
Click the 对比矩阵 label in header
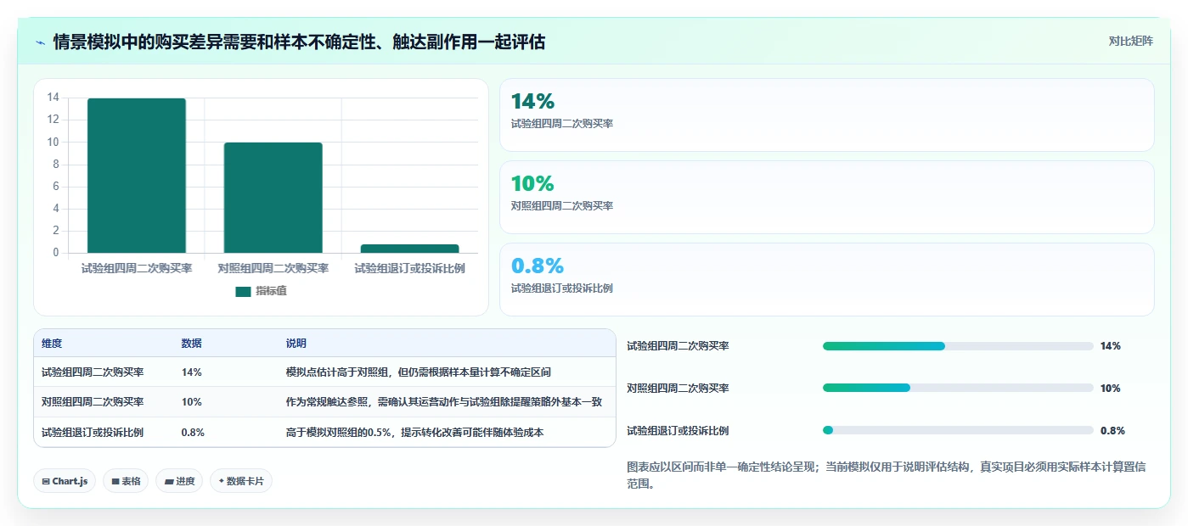point(1130,41)
